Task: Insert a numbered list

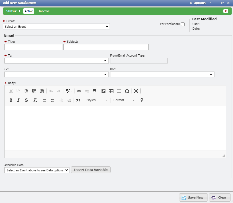Action: coord(45,100)
